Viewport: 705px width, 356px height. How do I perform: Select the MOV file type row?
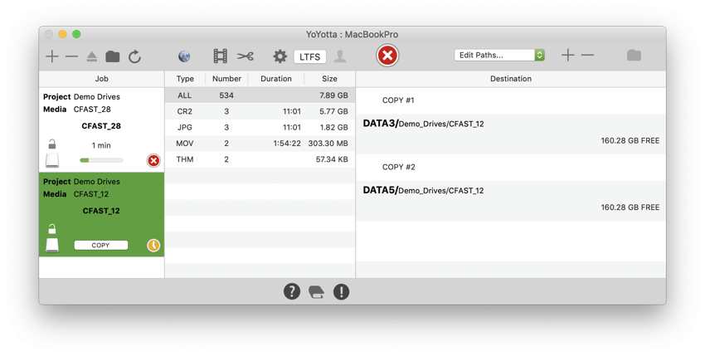pos(260,143)
